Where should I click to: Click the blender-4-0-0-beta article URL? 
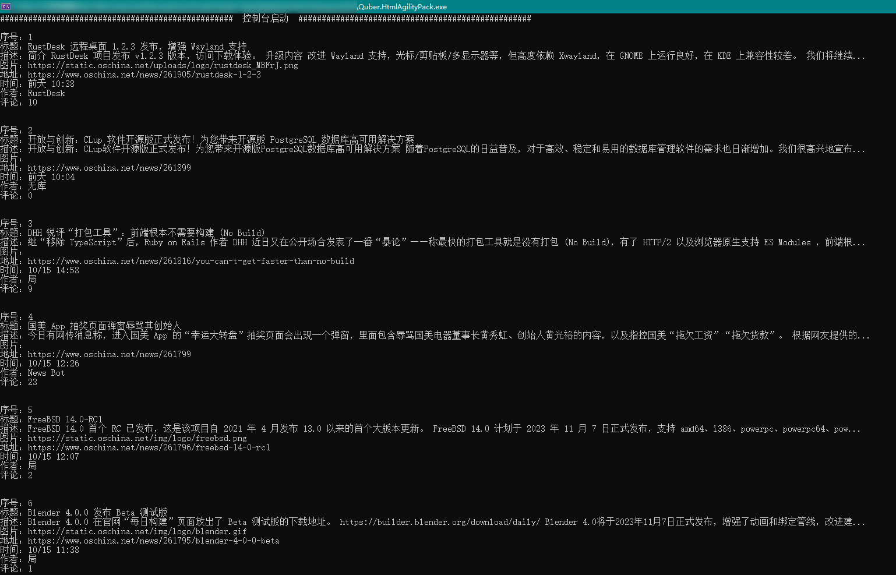(153, 541)
